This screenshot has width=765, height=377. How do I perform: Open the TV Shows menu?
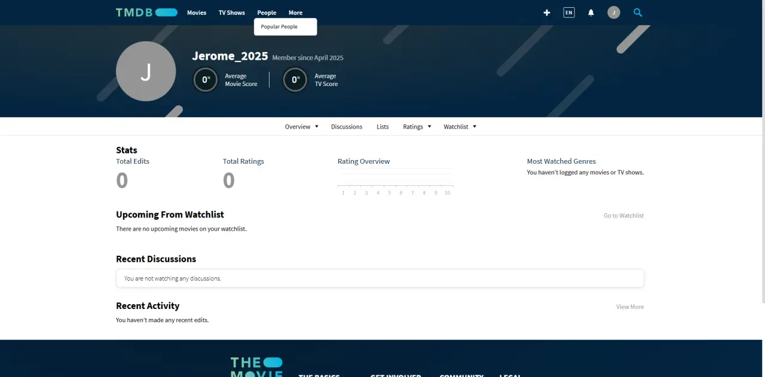232,13
